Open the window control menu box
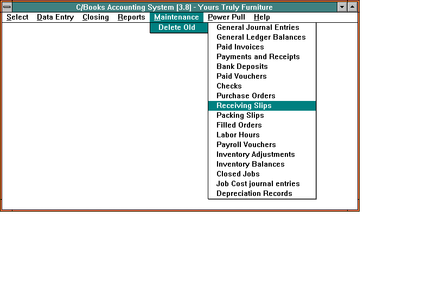The image size is (434, 305). click(7, 7)
